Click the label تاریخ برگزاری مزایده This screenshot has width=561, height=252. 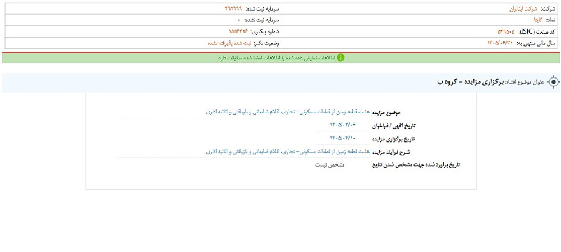[x=393, y=139]
